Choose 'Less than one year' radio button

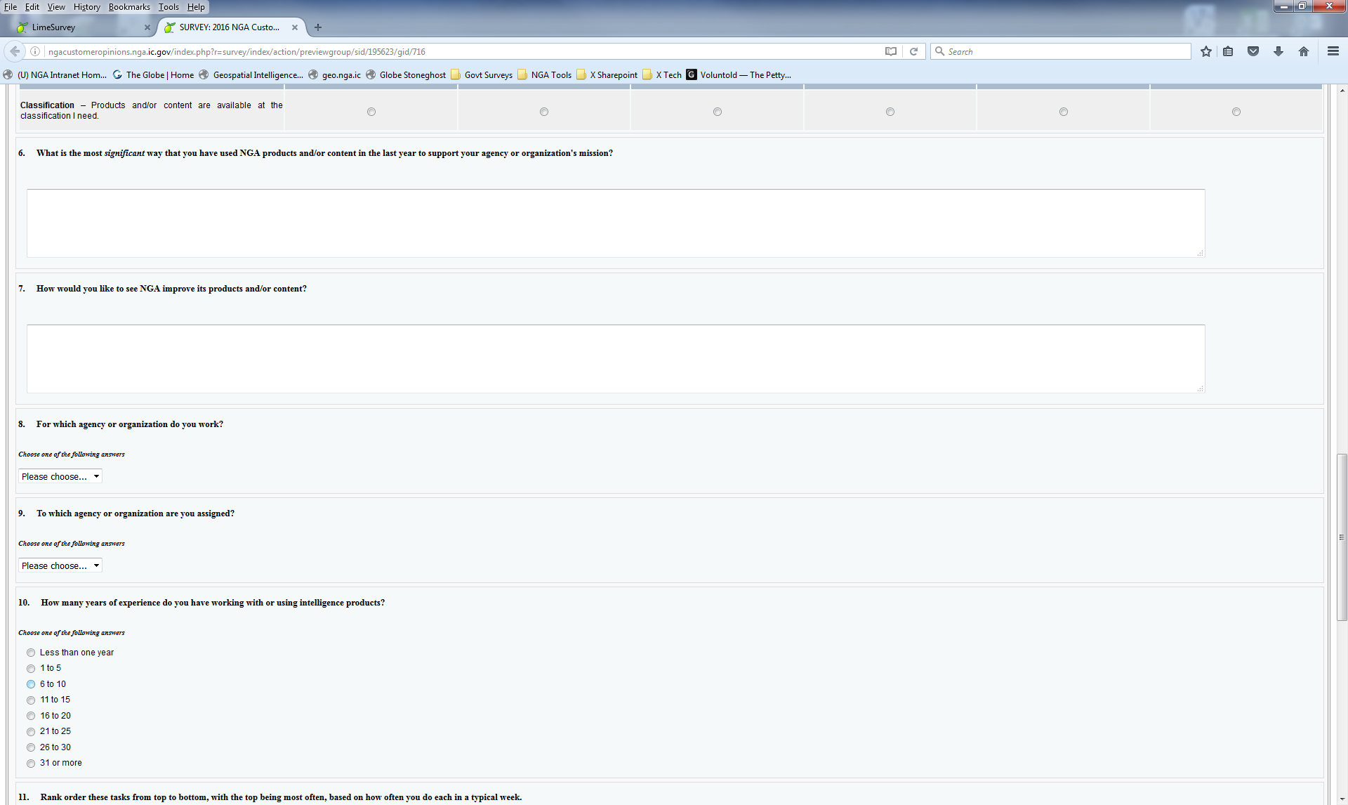tap(31, 653)
